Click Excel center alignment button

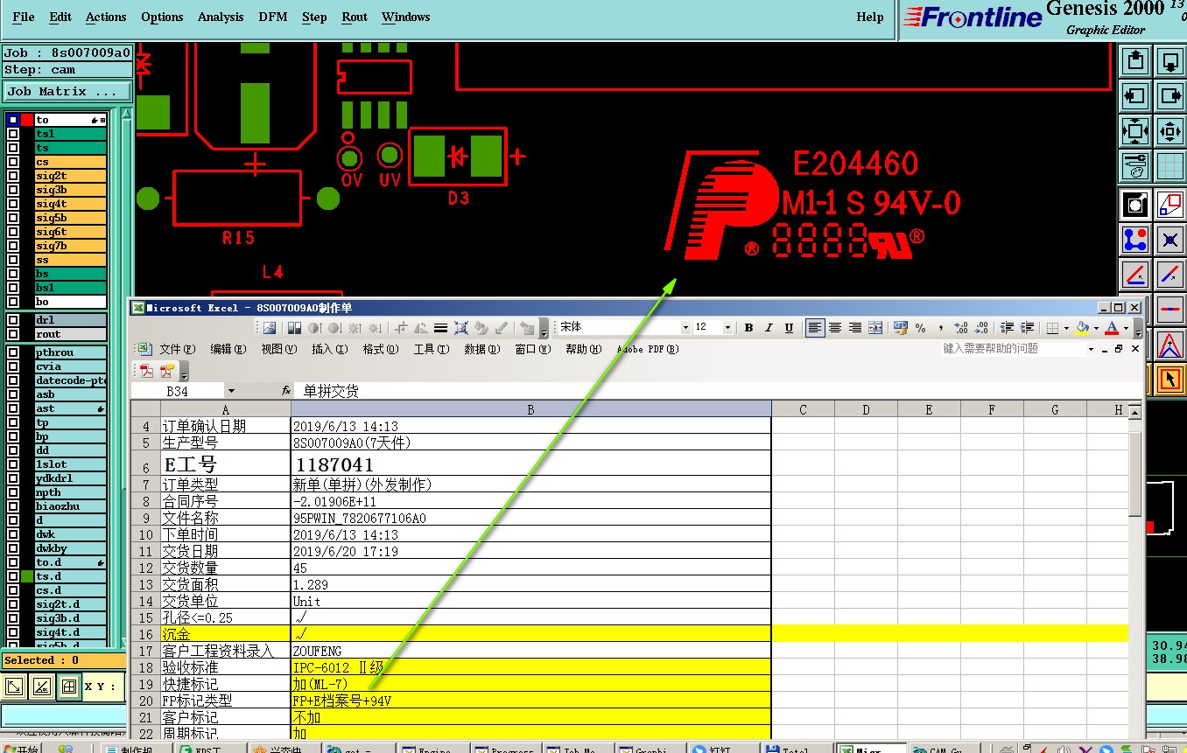pyautogui.click(x=835, y=328)
